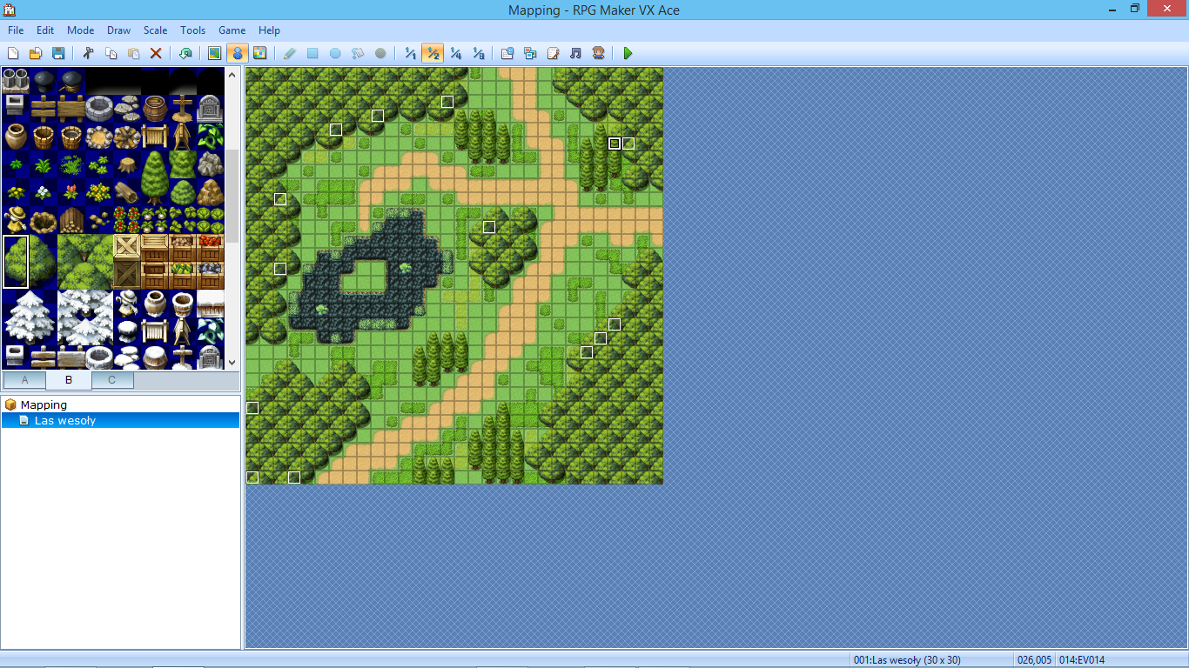Click the tile palette scrollbar thumb
This screenshot has width=1189, height=668.
pos(232,195)
